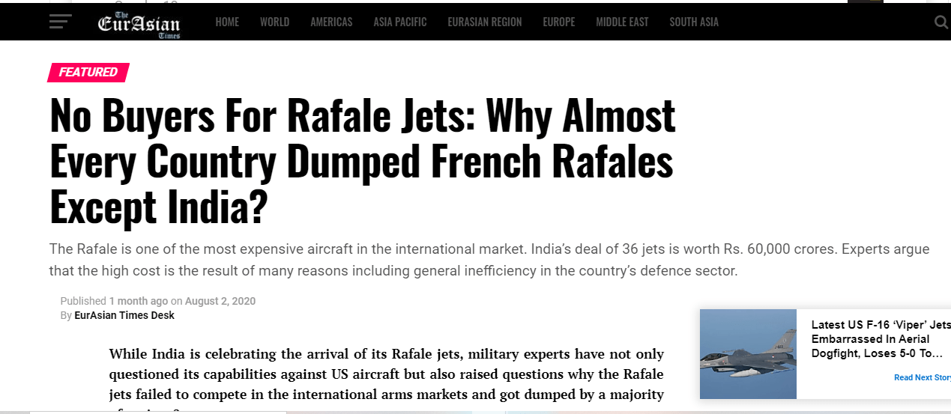
Task: Select the Asia Pacific menu item
Action: point(400,22)
